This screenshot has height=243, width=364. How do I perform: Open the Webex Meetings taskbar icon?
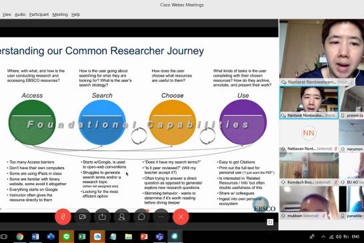175,236
